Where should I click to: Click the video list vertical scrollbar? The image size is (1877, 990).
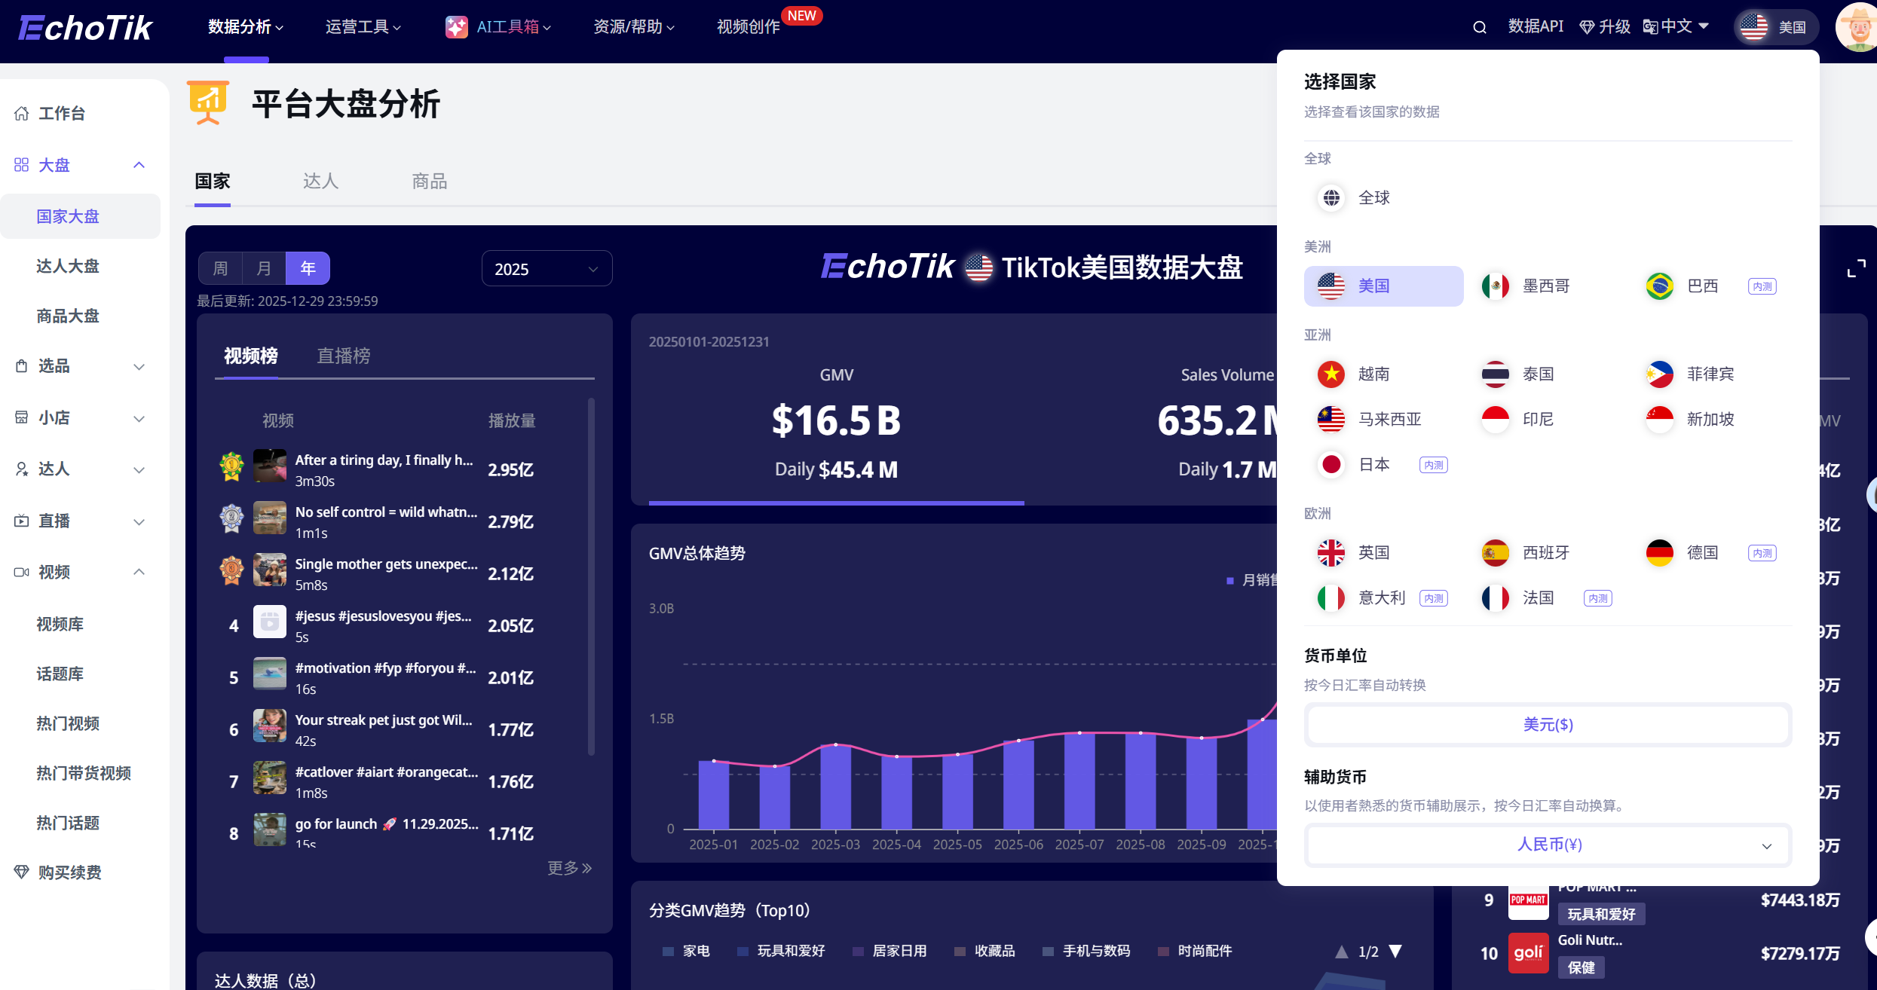591,576
